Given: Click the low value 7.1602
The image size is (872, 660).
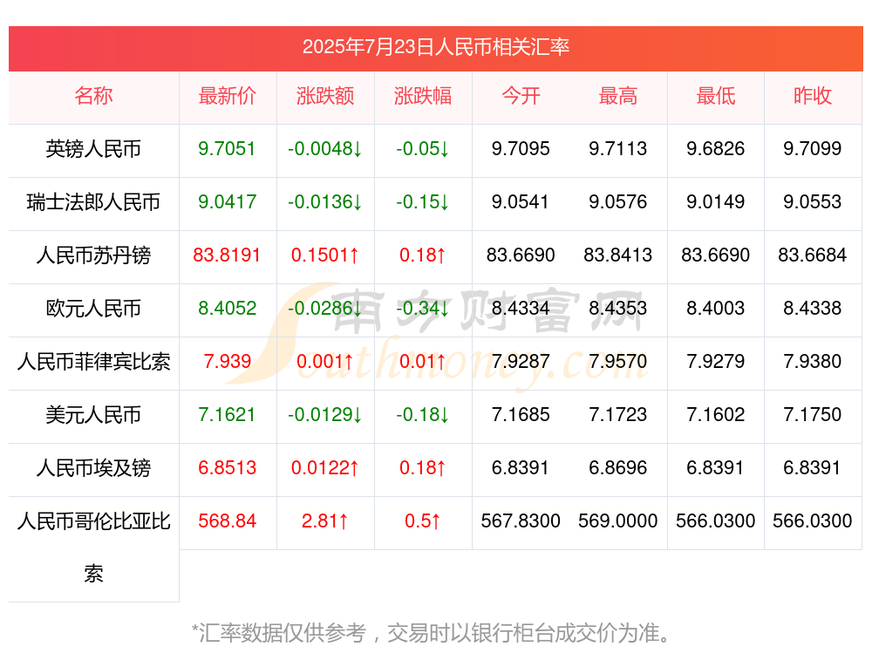Looking at the screenshot, I should point(716,415).
